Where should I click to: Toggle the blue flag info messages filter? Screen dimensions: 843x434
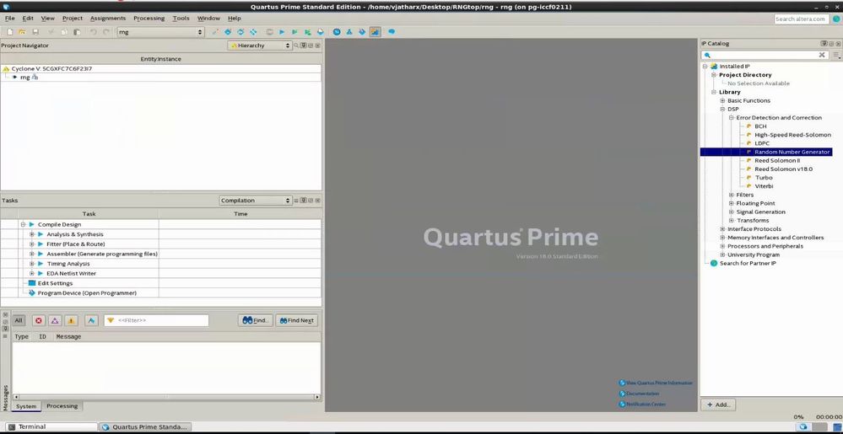91,321
